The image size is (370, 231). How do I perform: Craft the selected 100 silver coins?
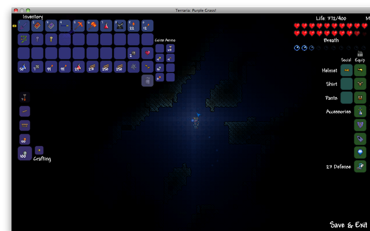[x=25, y=154]
